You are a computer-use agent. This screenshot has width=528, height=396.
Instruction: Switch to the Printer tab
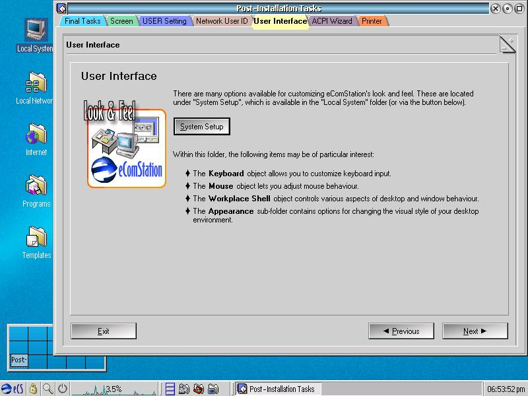[x=372, y=21]
